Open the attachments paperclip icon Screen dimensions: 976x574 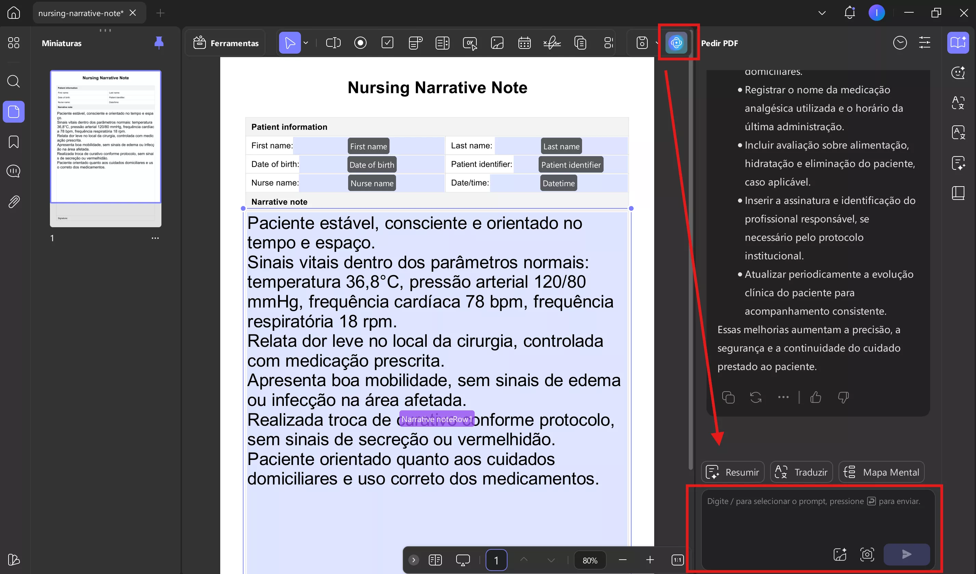[x=14, y=202]
